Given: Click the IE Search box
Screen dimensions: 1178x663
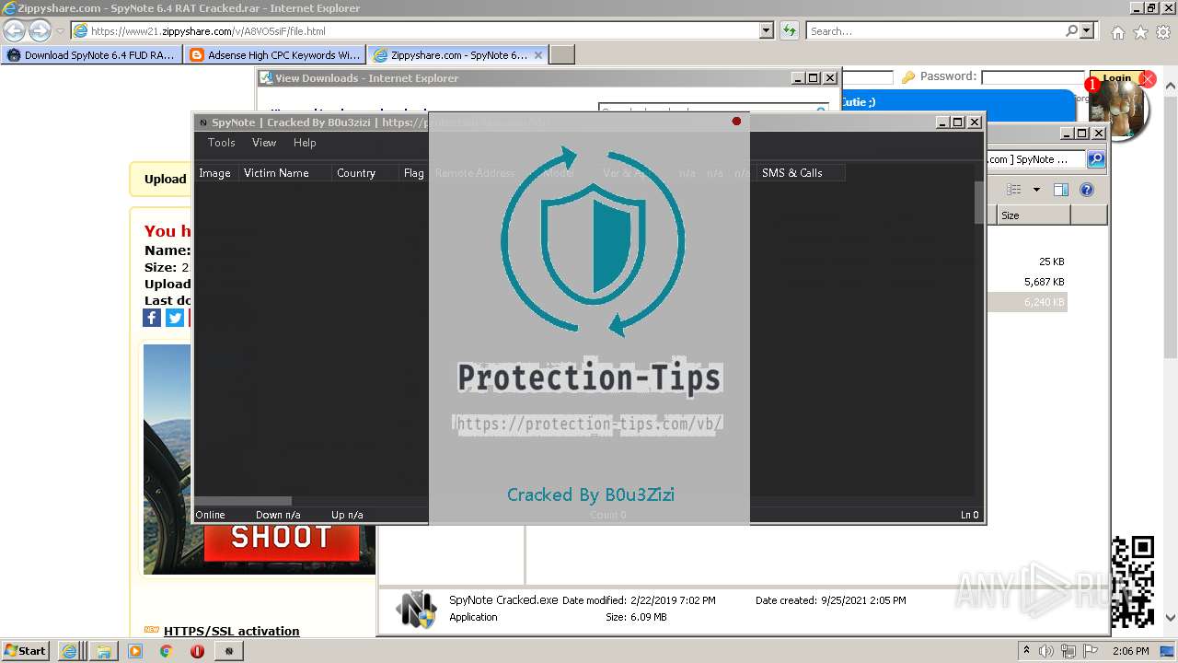Looking at the screenshot, I should coord(935,30).
